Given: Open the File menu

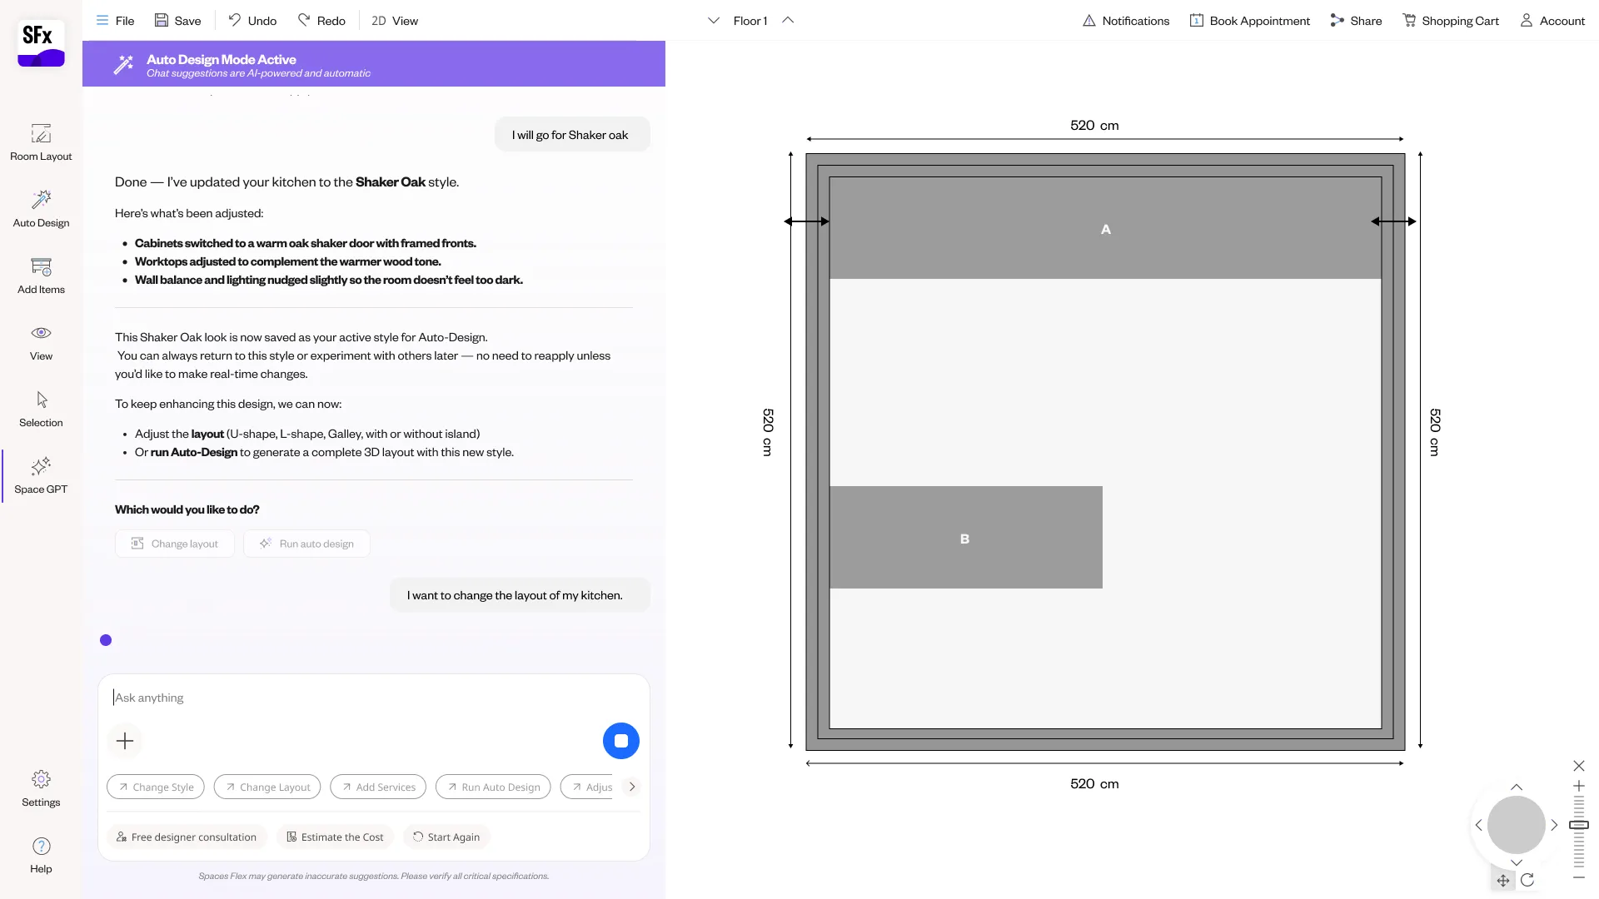Looking at the screenshot, I should 115,21.
